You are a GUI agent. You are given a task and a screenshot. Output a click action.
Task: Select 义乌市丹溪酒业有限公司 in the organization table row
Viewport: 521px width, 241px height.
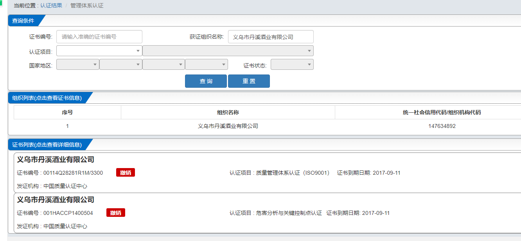[228, 126]
